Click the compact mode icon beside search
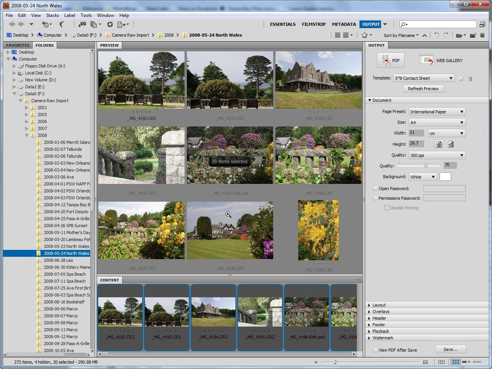 pos(482,24)
